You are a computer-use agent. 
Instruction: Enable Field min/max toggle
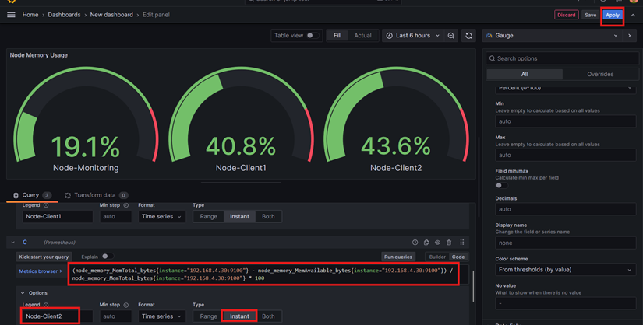[501, 185]
